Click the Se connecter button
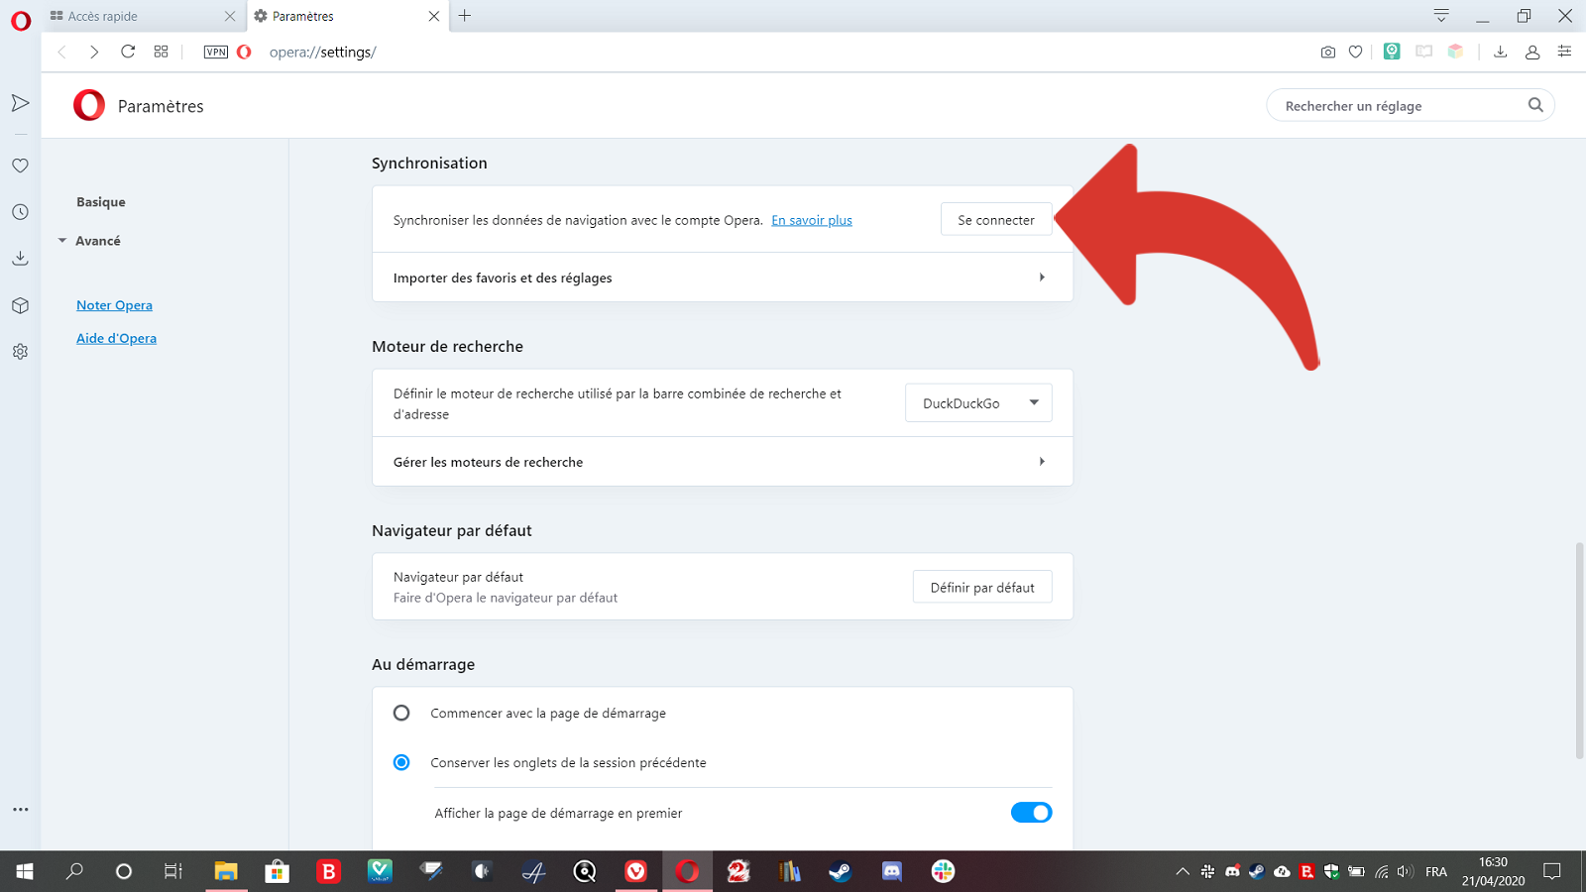 click(x=996, y=220)
